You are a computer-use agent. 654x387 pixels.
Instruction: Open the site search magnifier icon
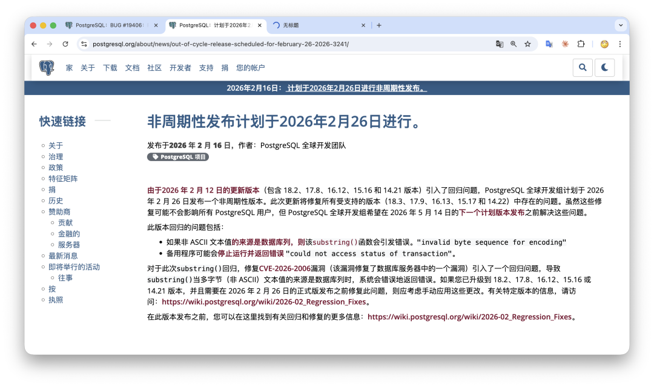[582, 67]
